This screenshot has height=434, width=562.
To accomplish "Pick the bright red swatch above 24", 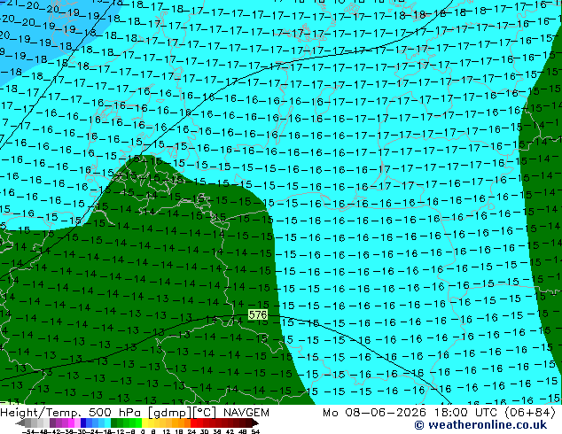I will 193,423.
